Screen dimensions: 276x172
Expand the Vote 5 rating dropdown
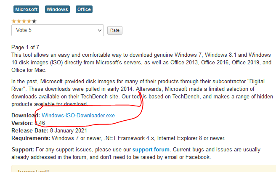click(x=58, y=30)
